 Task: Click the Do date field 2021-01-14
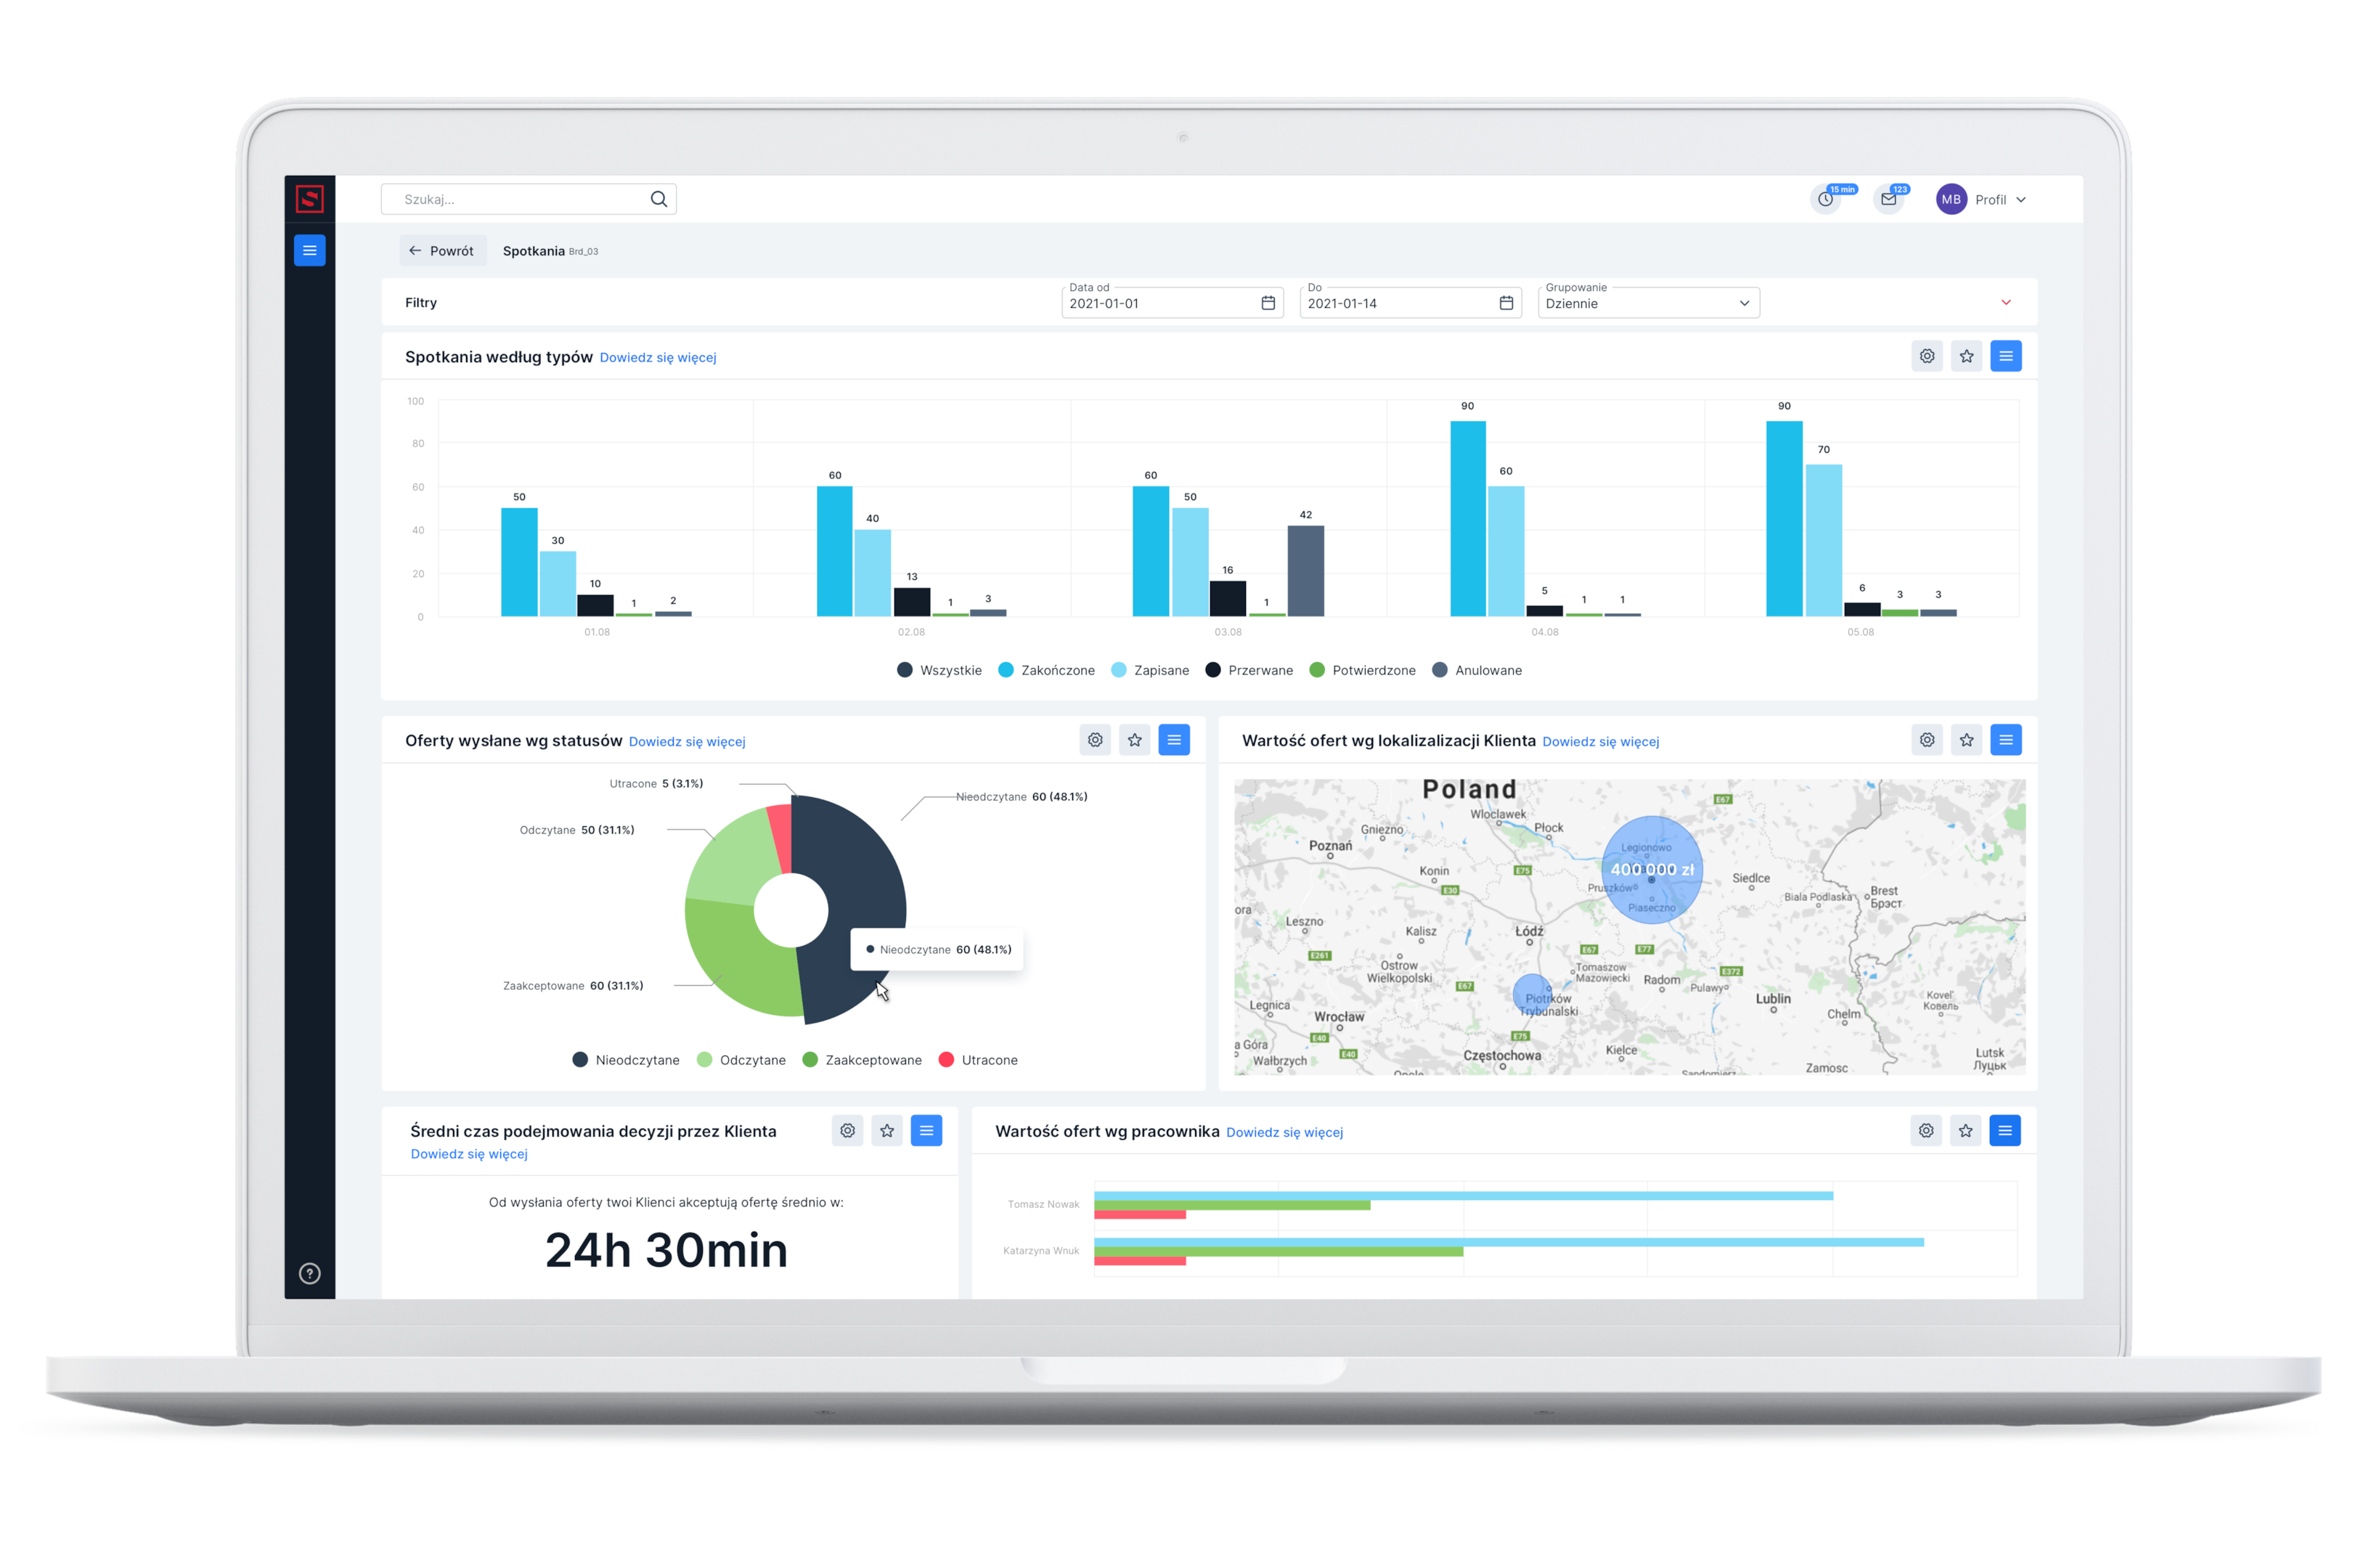[x=1409, y=302]
